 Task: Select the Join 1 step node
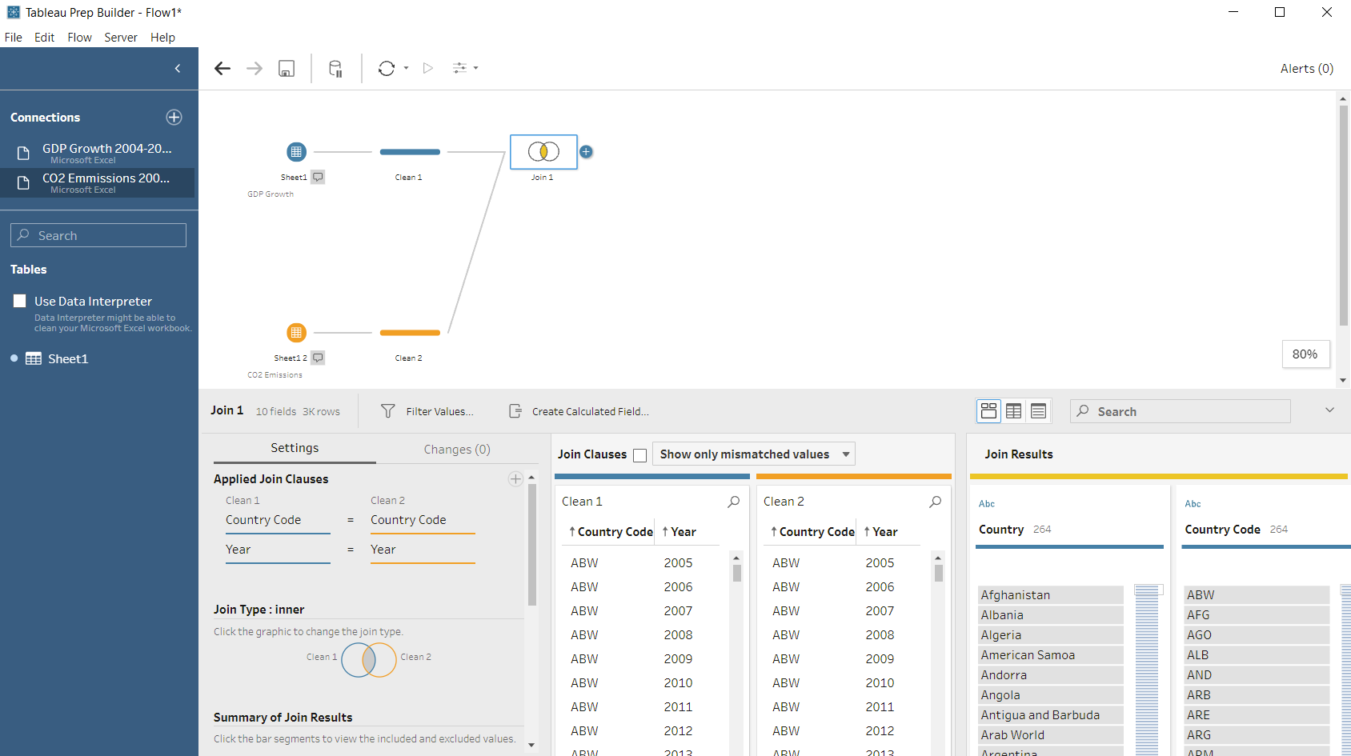tap(543, 152)
